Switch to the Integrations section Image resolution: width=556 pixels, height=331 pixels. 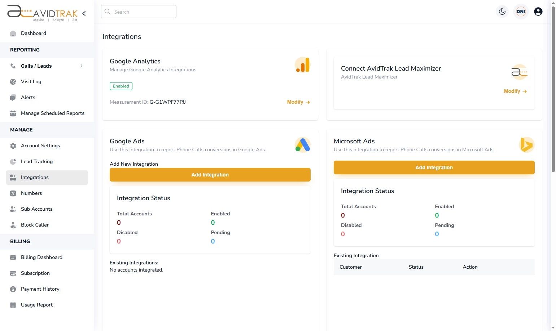[x=35, y=177]
